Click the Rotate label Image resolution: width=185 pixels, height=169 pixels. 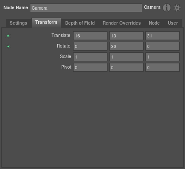pos(63,46)
